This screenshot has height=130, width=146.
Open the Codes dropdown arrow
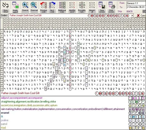point(132,16)
